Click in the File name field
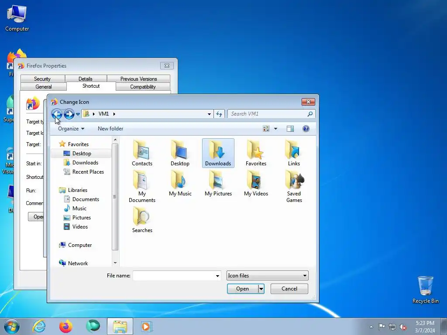This screenshot has height=335, width=447. point(174,276)
